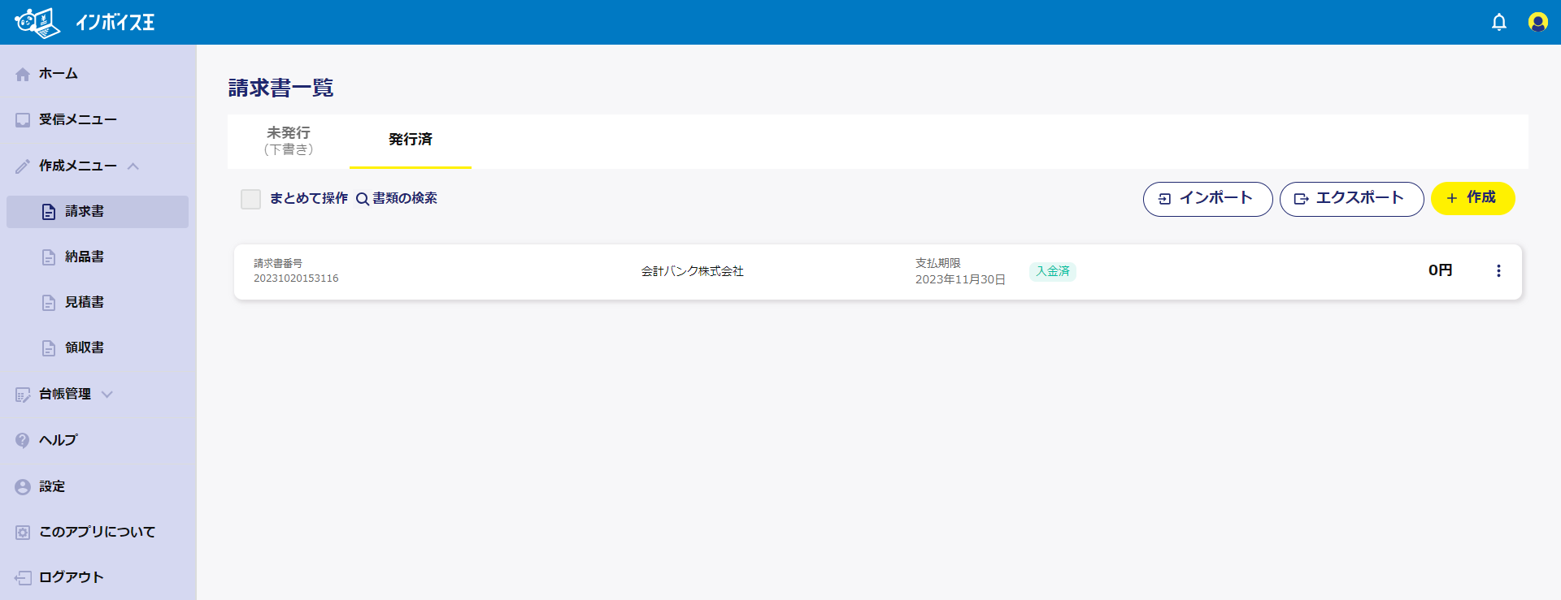Open 受信メニュー in the sidebar
Viewport: 1561px width, 600px height.
click(x=78, y=120)
